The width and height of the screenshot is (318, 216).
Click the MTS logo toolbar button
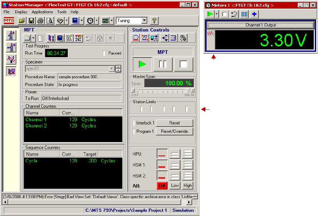(9, 21)
